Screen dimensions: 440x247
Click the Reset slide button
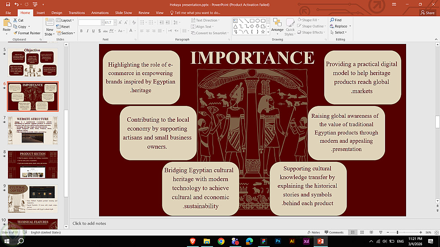click(65, 27)
